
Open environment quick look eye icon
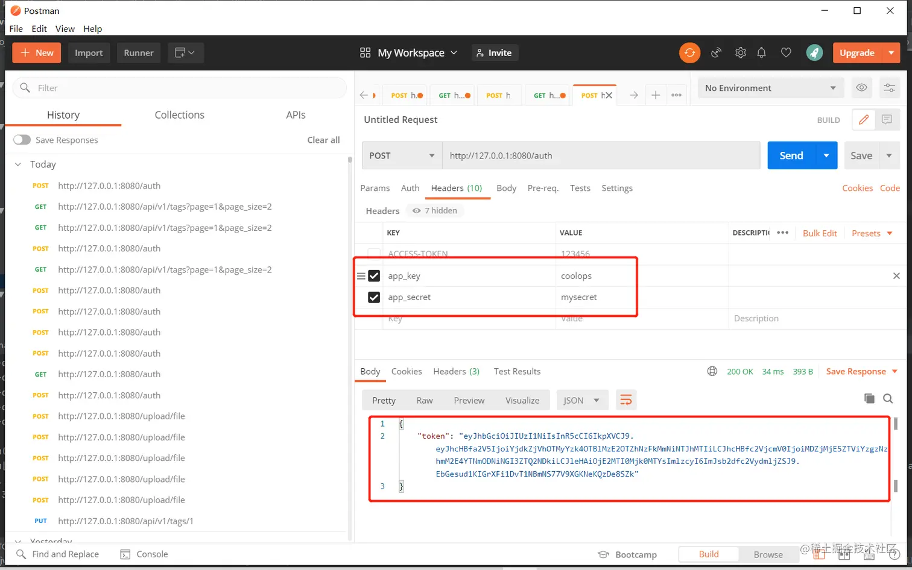(x=861, y=88)
